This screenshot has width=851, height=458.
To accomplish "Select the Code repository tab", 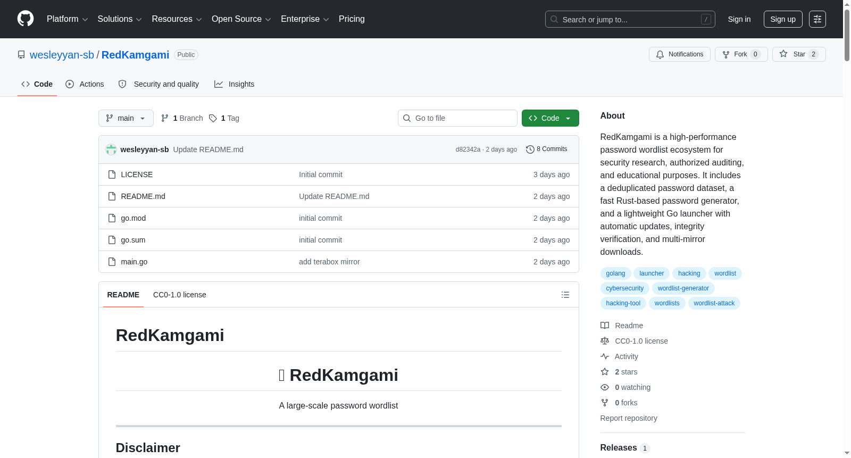I will pos(37,84).
